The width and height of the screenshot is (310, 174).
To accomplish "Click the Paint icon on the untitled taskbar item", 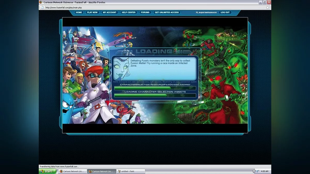I will click(119, 171).
